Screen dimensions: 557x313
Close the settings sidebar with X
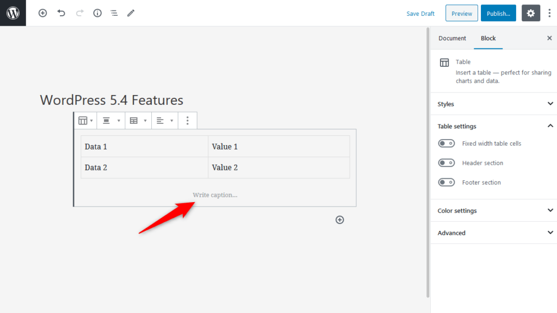point(549,38)
